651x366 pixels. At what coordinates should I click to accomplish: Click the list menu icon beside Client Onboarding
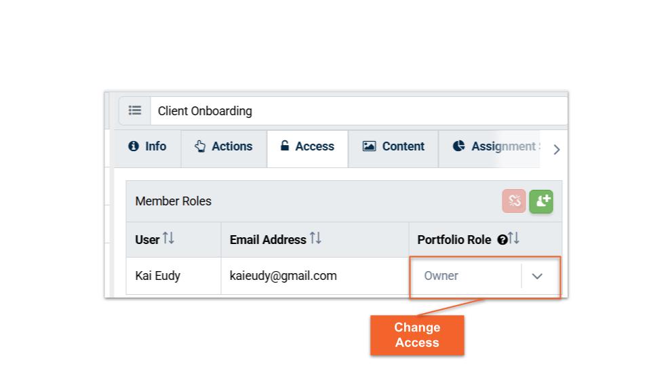pyautogui.click(x=135, y=110)
